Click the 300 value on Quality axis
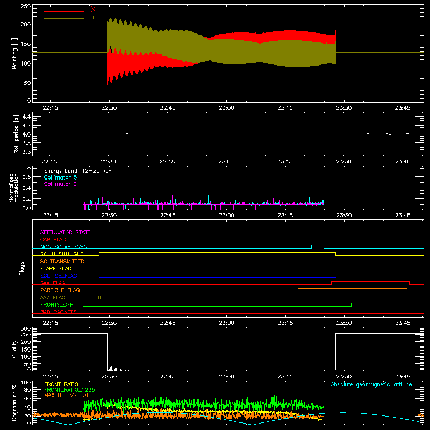This screenshot has height=430, width=430. tap(26, 329)
